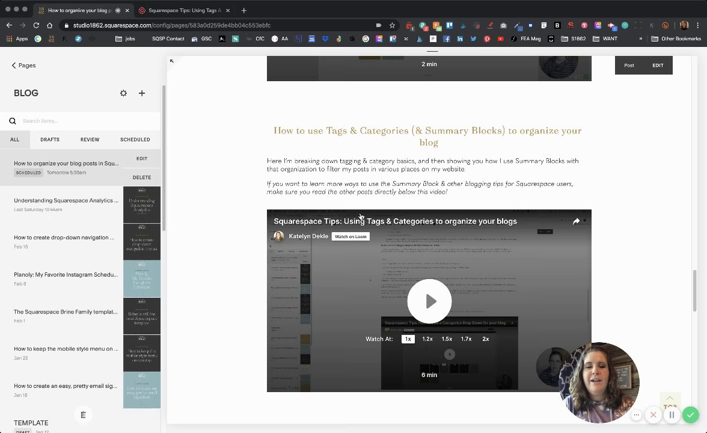Set watch speed to 1.5x
Image resolution: width=707 pixels, height=433 pixels.
447,339
